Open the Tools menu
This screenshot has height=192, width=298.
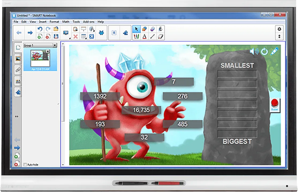[x=76, y=22]
